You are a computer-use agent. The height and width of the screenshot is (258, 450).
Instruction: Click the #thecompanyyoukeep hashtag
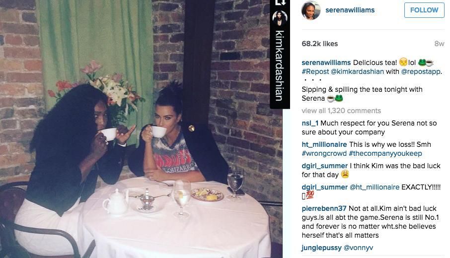click(385, 153)
